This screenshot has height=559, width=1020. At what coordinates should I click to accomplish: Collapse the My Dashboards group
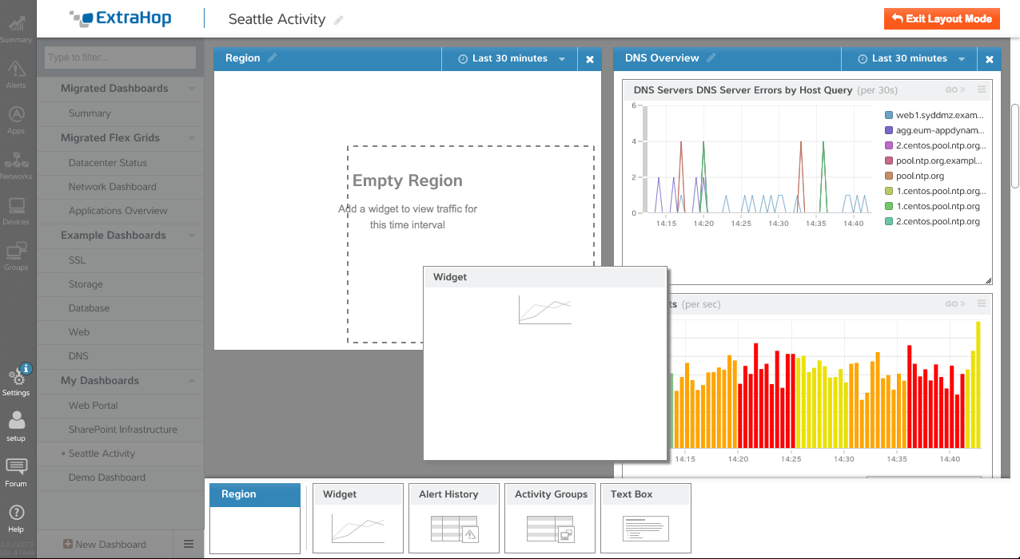[192, 381]
